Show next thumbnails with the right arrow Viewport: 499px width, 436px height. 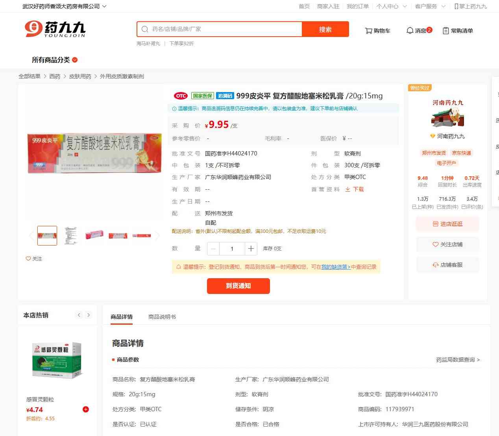click(x=157, y=236)
